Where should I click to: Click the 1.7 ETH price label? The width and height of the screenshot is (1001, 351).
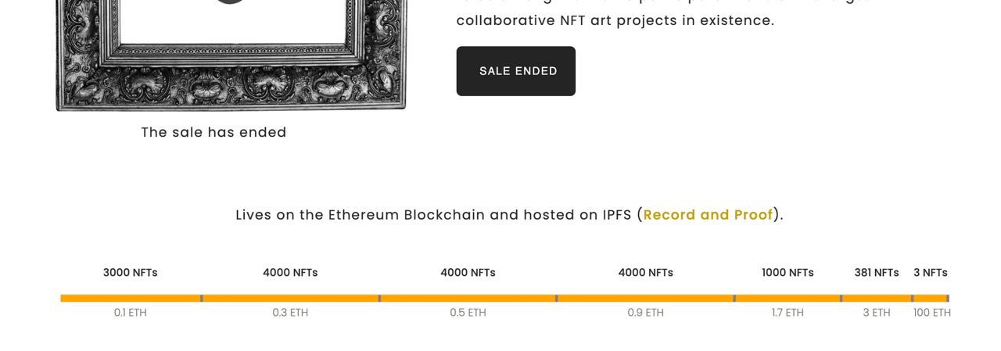(x=788, y=313)
